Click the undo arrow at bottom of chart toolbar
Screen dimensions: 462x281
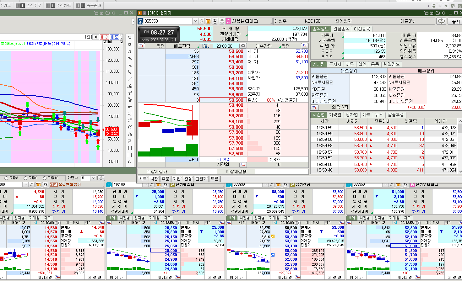[130, 162]
